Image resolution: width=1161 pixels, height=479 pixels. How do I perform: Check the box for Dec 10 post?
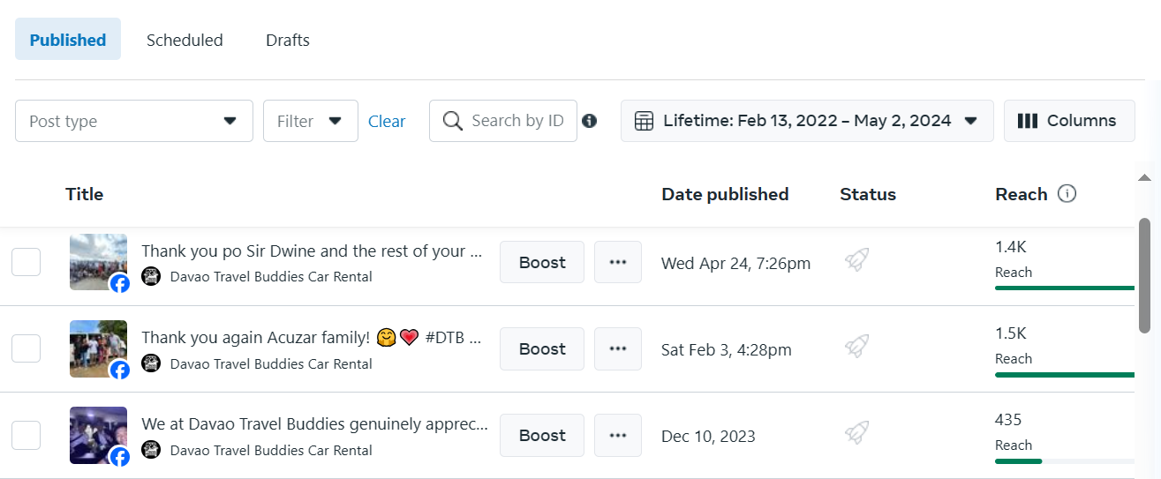pyautogui.click(x=26, y=435)
